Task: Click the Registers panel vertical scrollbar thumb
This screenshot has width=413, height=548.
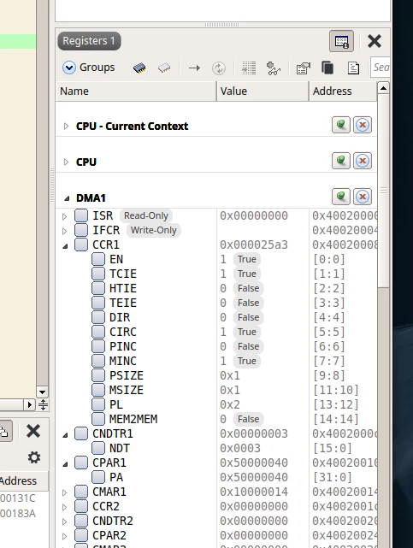Action: coord(383,191)
